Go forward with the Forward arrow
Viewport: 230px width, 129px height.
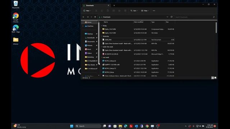88,17
